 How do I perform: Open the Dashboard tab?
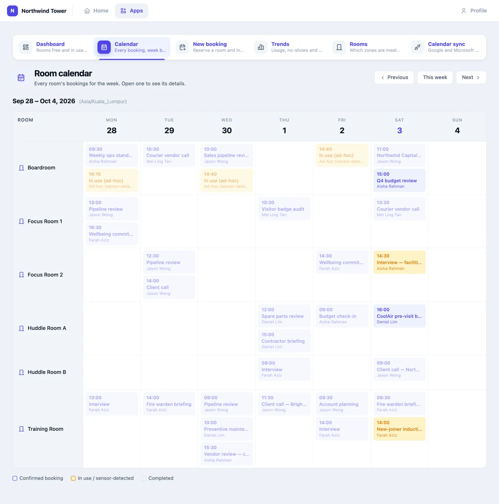[53, 47]
